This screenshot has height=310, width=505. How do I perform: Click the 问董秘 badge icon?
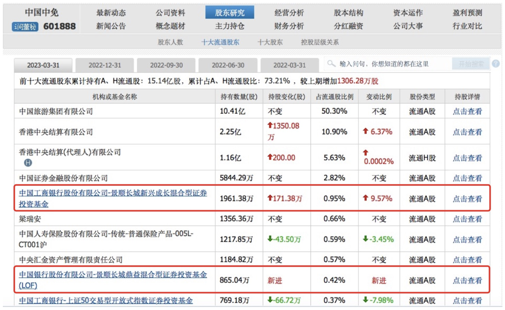25,27
